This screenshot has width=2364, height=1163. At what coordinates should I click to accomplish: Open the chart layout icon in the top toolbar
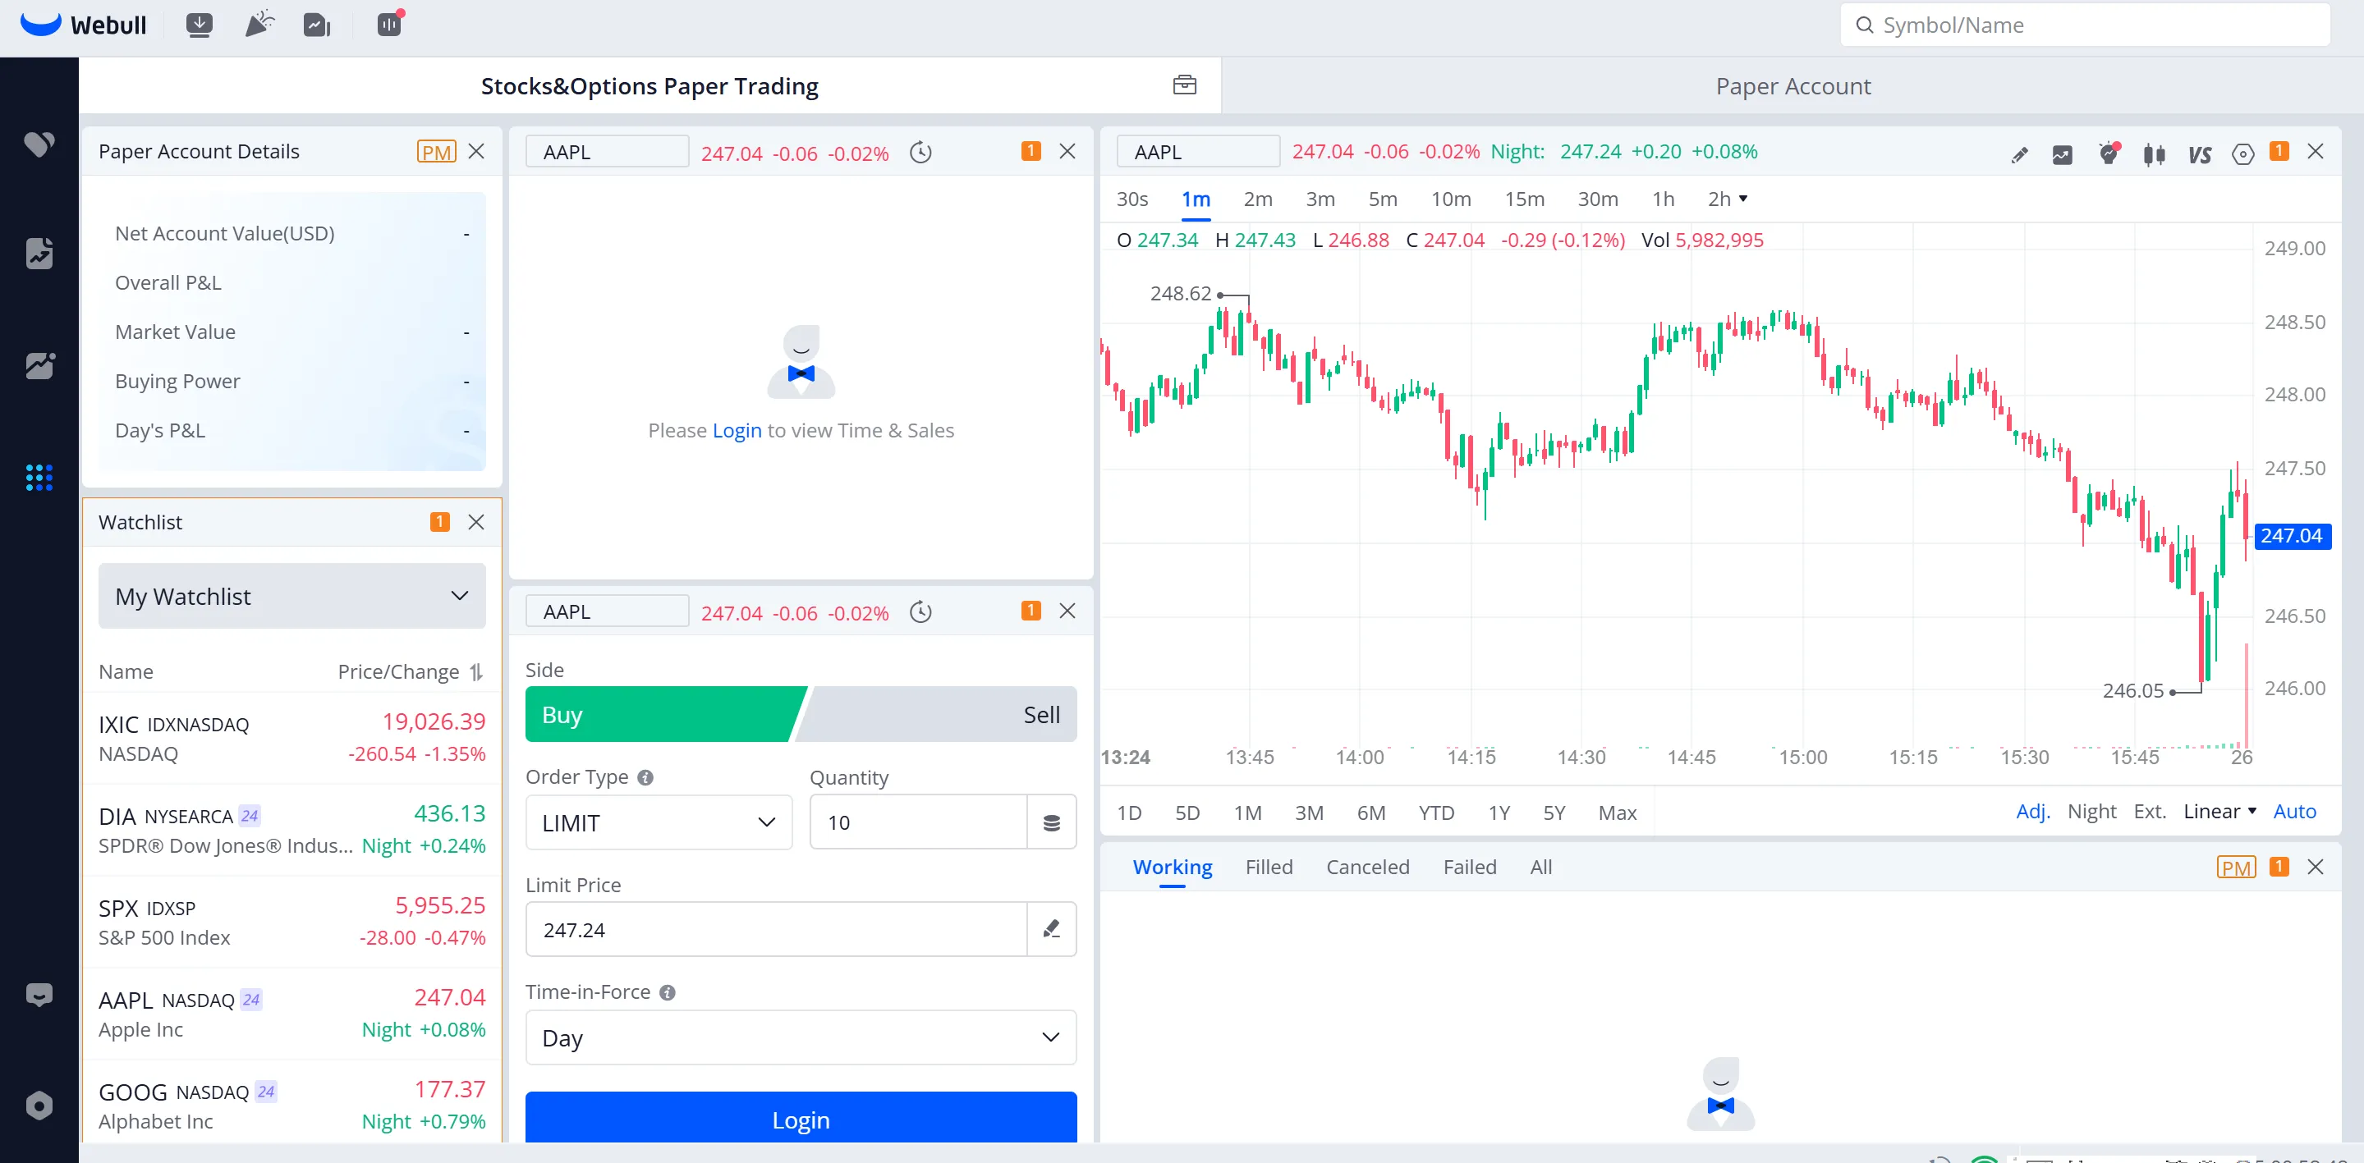317,25
